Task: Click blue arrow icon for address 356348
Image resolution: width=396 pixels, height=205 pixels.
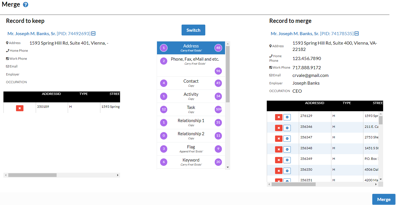Action: pos(287,149)
